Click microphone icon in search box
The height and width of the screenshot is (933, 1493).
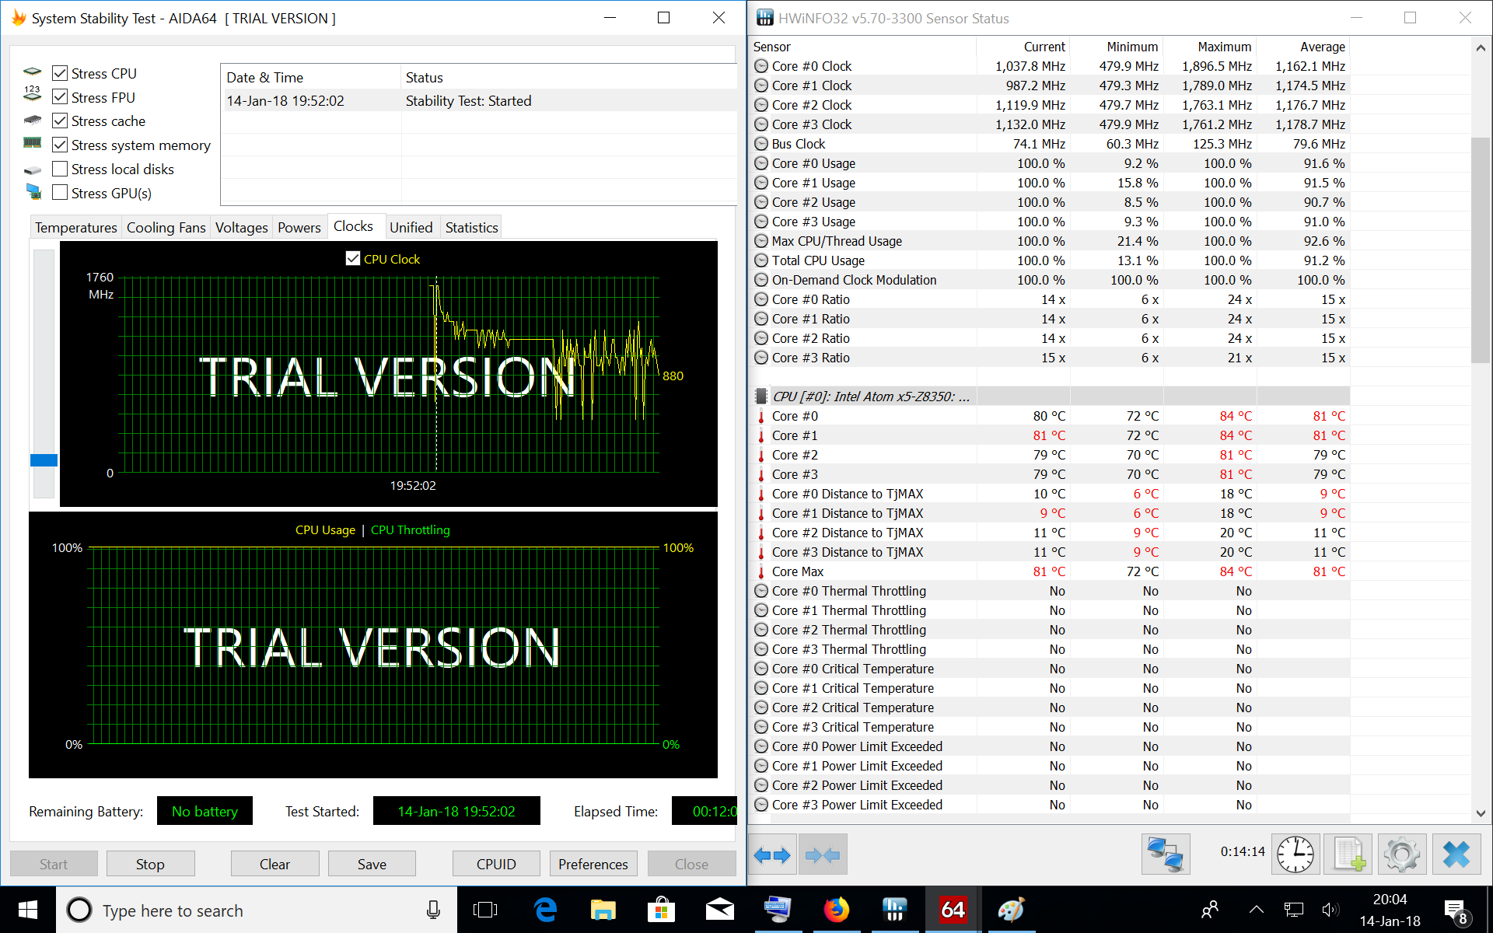point(433,910)
